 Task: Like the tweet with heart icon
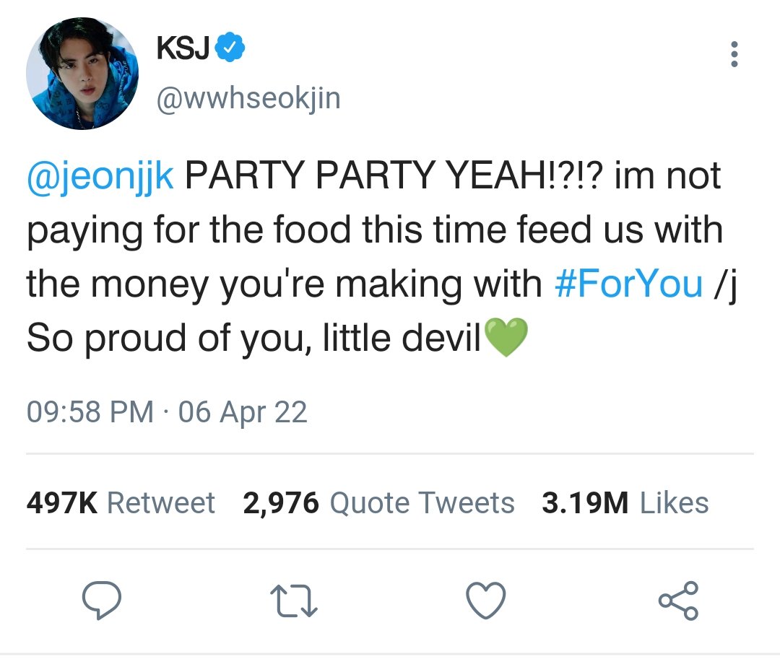485,600
